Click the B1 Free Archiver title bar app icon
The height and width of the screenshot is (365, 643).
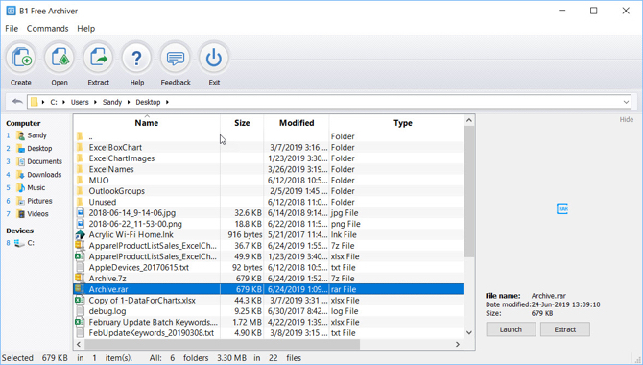click(11, 12)
